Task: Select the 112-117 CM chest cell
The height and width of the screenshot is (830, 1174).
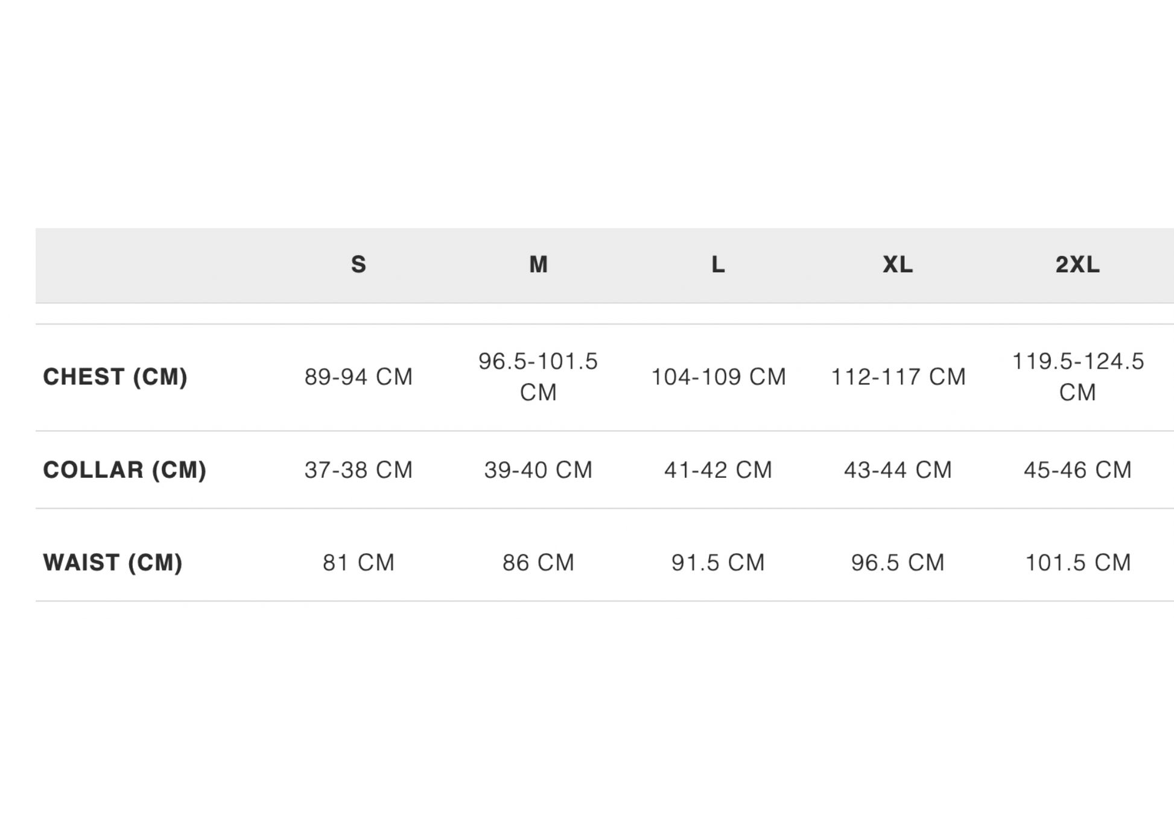Action: tap(898, 377)
